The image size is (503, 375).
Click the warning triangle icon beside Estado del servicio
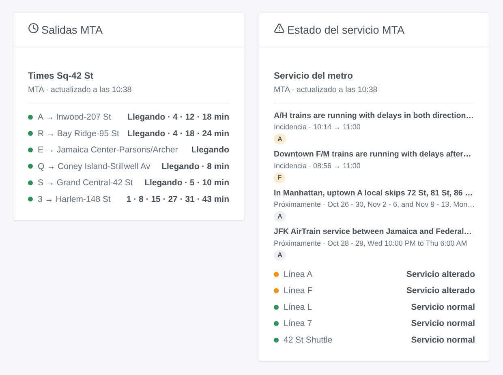point(279,28)
